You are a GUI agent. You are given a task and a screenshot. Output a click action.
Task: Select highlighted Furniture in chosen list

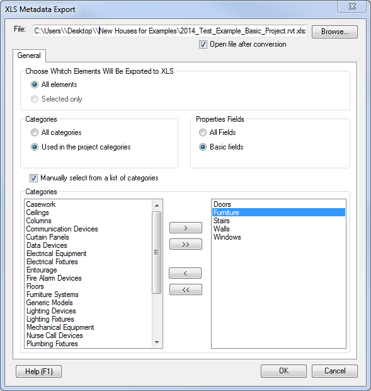pos(278,213)
